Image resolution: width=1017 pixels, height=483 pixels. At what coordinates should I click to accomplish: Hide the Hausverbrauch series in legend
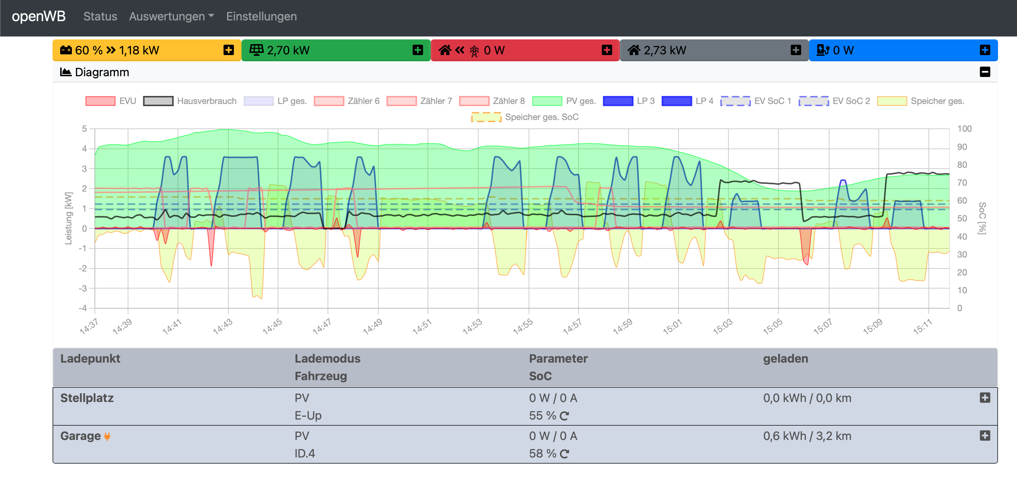(x=158, y=101)
